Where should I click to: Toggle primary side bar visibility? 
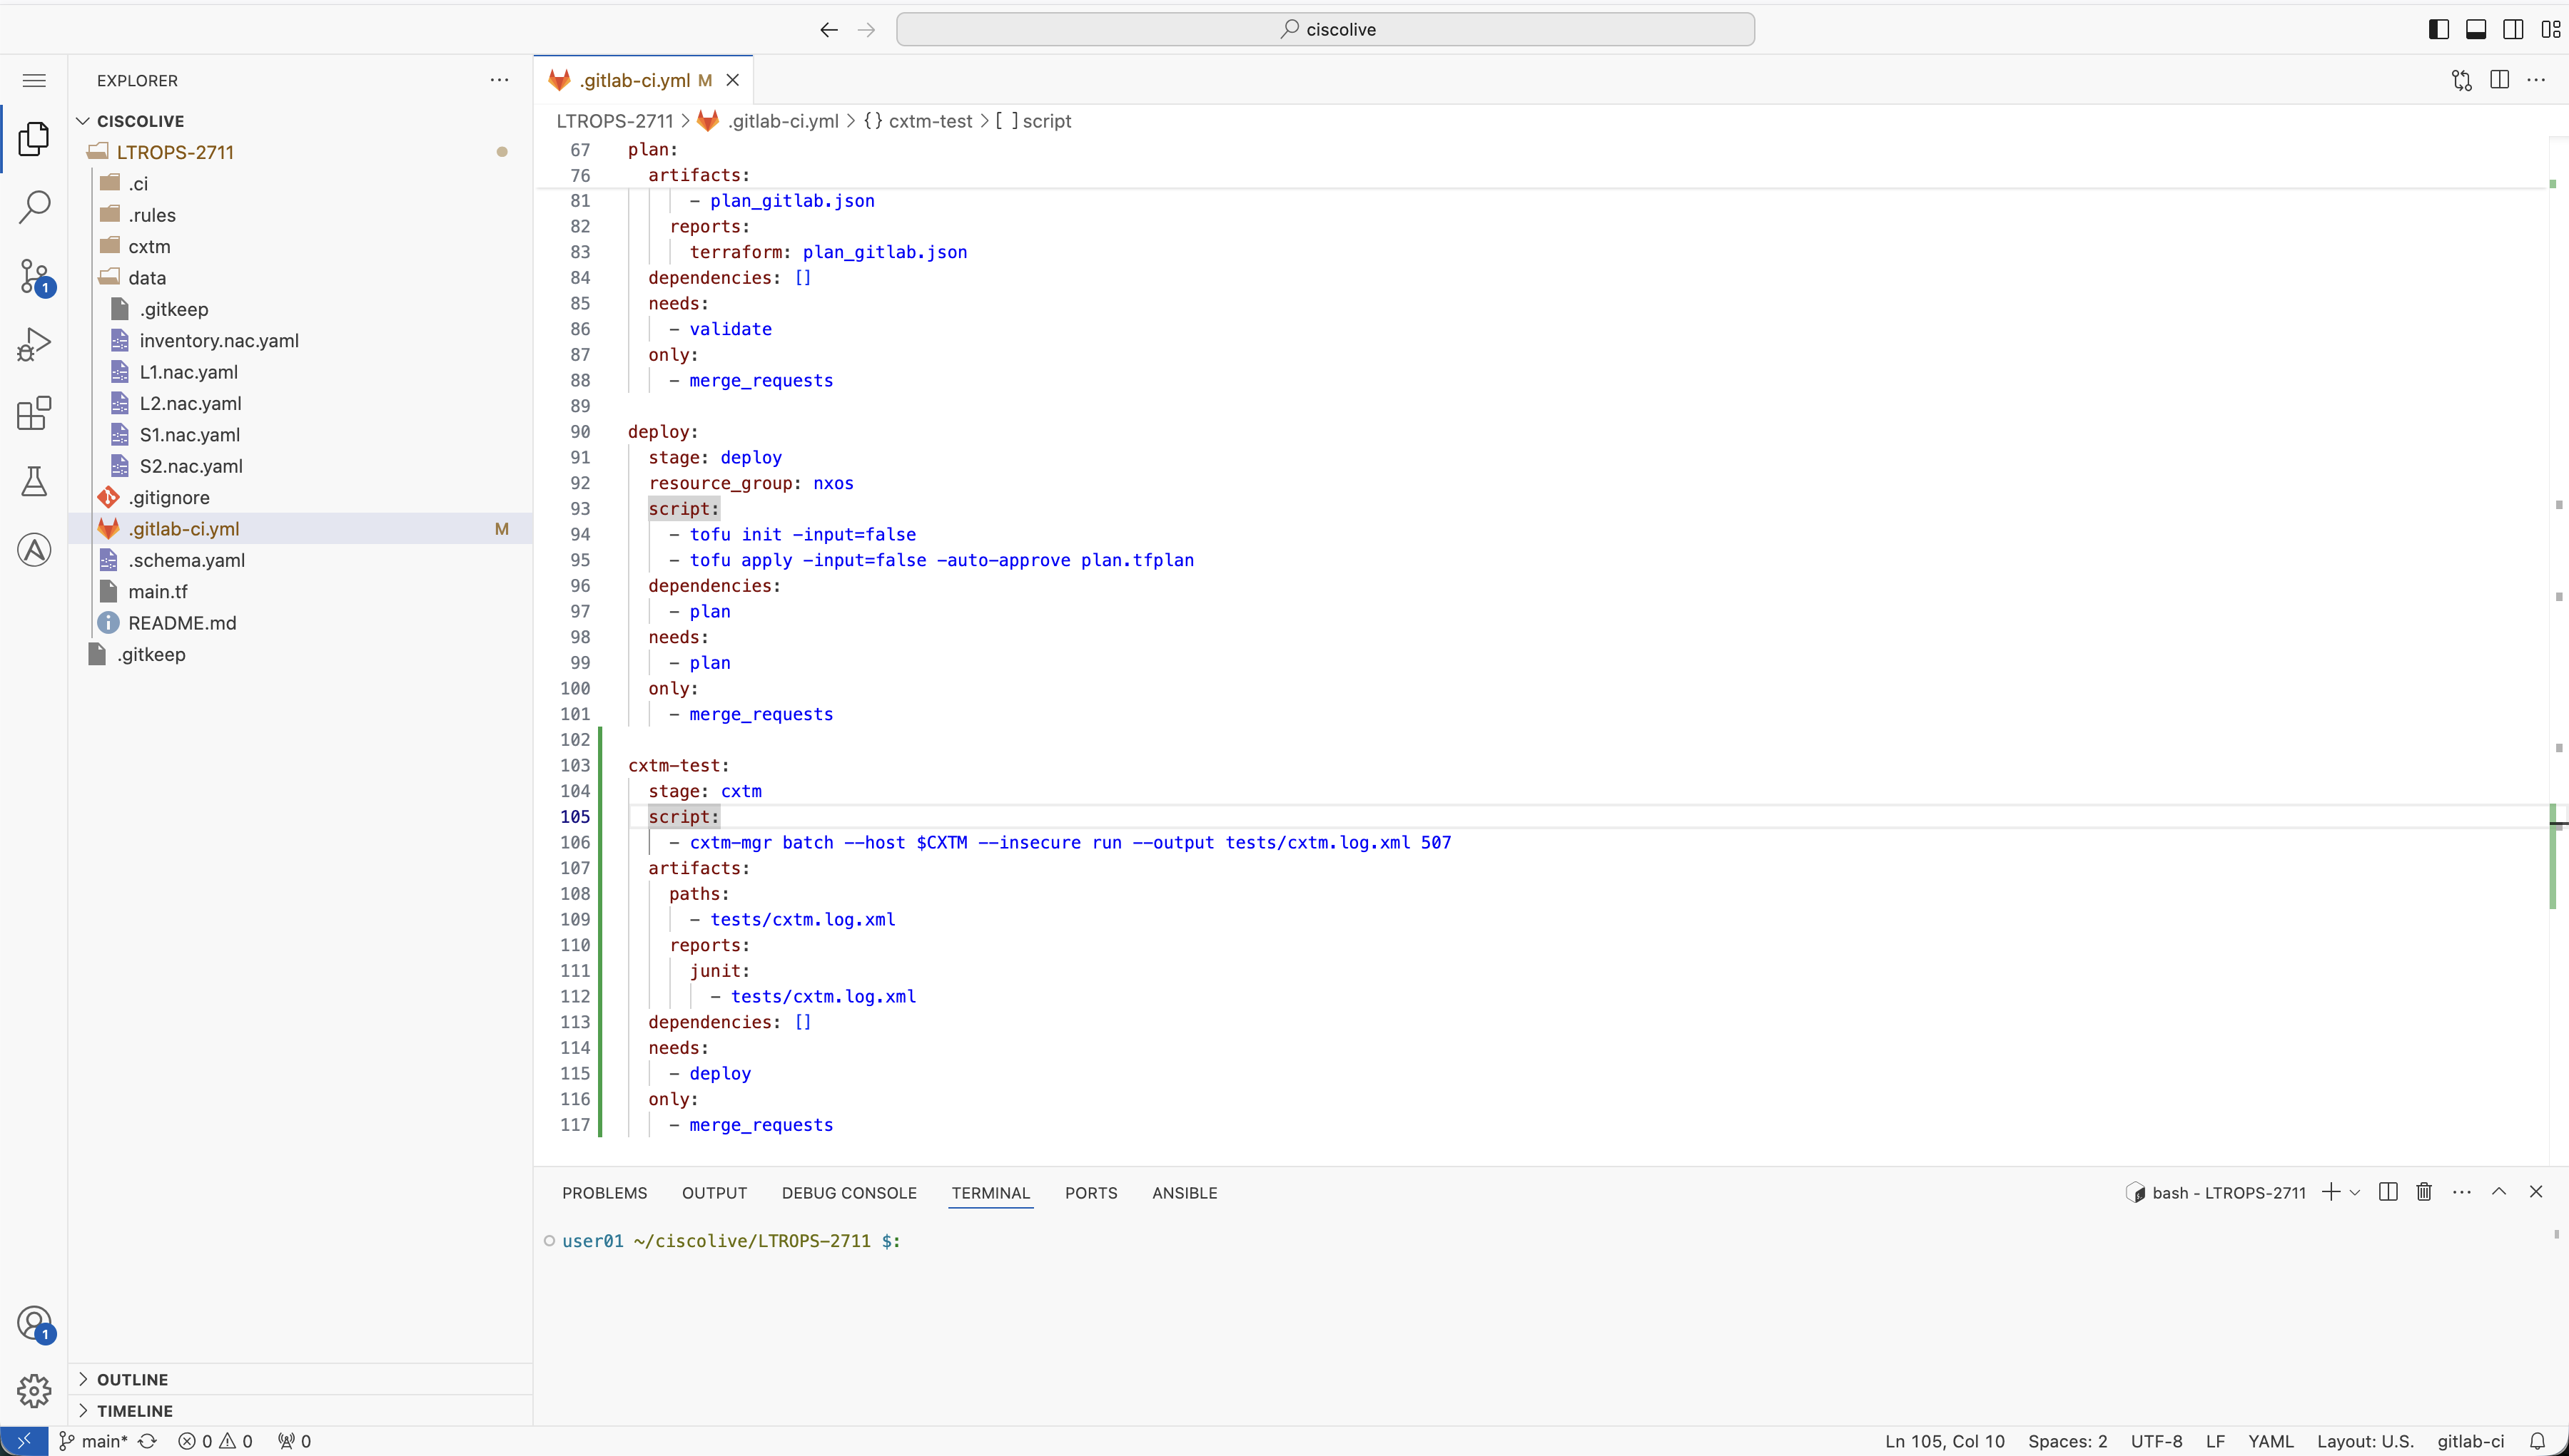coord(2439,29)
